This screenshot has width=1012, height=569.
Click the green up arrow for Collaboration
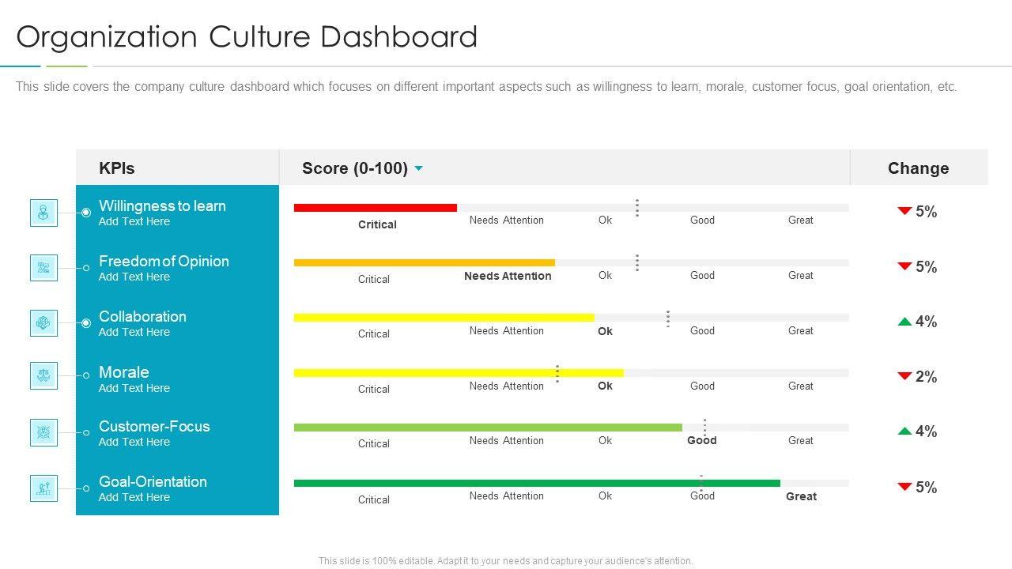(904, 322)
